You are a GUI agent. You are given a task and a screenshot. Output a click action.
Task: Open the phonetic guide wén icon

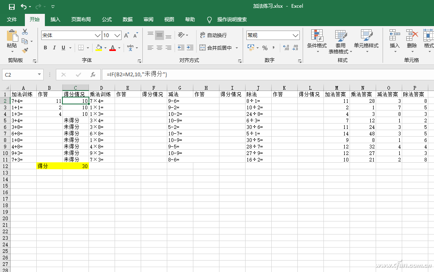click(x=131, y=48)
